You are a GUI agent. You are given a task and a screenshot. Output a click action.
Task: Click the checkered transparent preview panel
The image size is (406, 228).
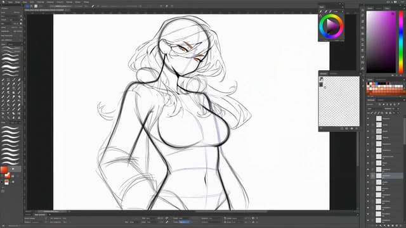[339, 101]
